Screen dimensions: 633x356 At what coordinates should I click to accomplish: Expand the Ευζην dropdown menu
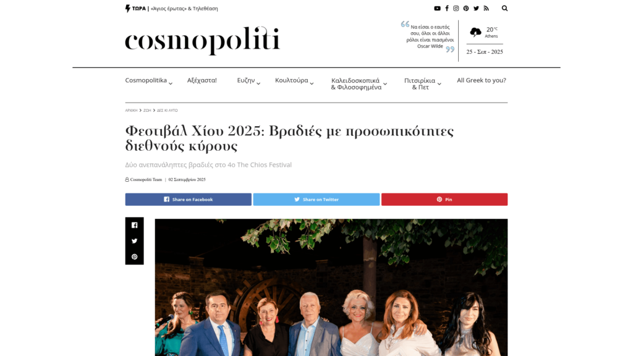249,81
